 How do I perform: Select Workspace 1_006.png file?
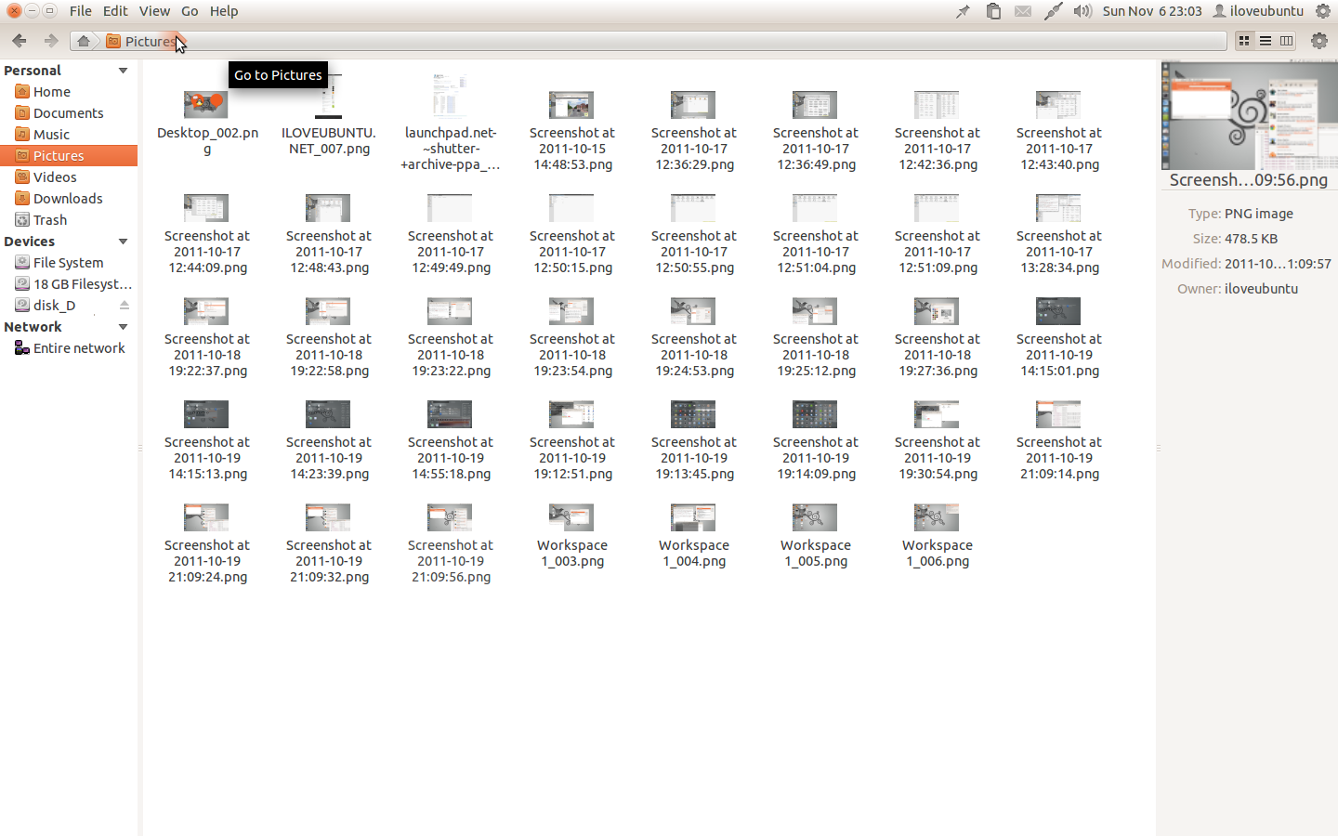pyautogui.click(x=937, y=536)
